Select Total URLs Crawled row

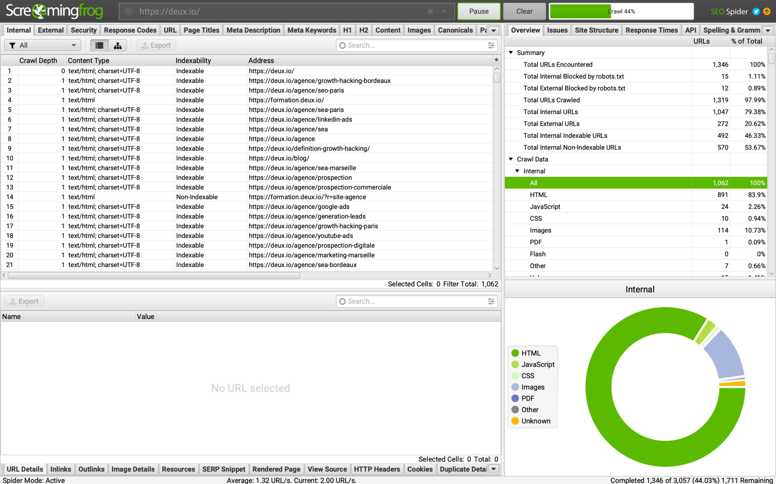[x=636, y=100]
